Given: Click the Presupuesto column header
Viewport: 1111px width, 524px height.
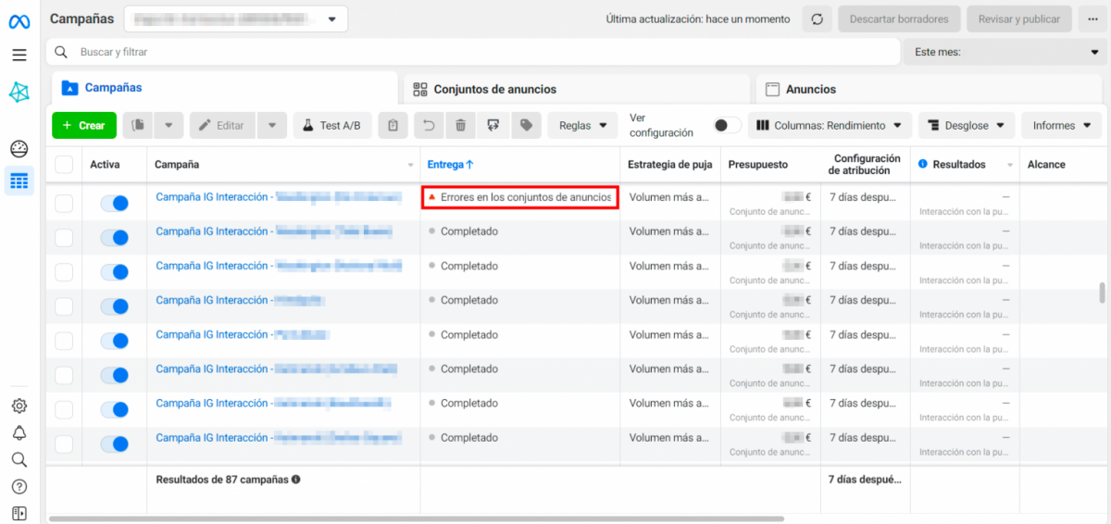Looking at the screenshot, I should pyautogui.click(x=758, y=165).
